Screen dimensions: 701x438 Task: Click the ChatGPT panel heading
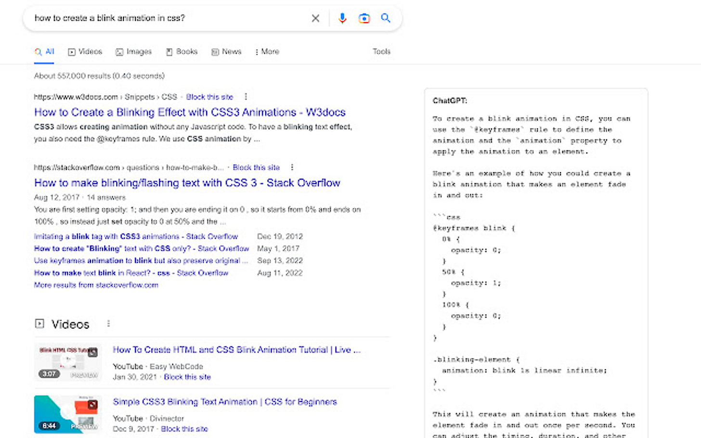pyautogui.click(x=450, y=101)
